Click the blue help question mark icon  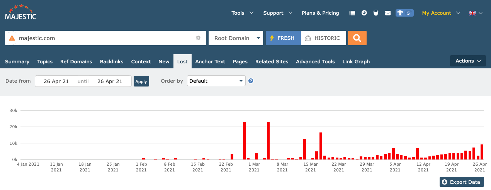pyautogui.click(x=251, y=81)
